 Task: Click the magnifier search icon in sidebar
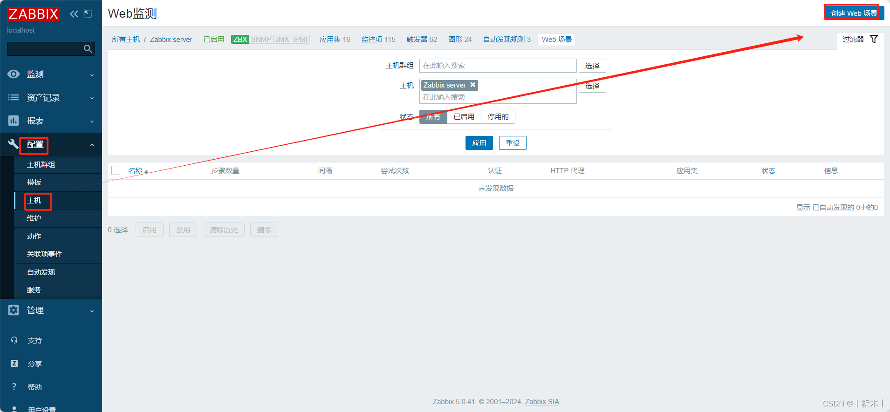pyautogui.click(x=88, y=49)
